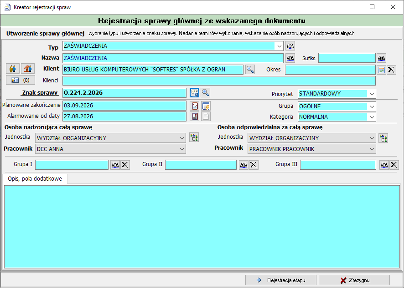Click into the empty Klienci field
Image resolution: width=404 pixels, height=288 pixels.
point(219,81)
